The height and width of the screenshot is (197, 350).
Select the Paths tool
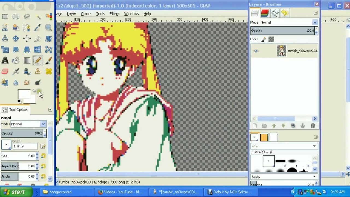[27, 28]
